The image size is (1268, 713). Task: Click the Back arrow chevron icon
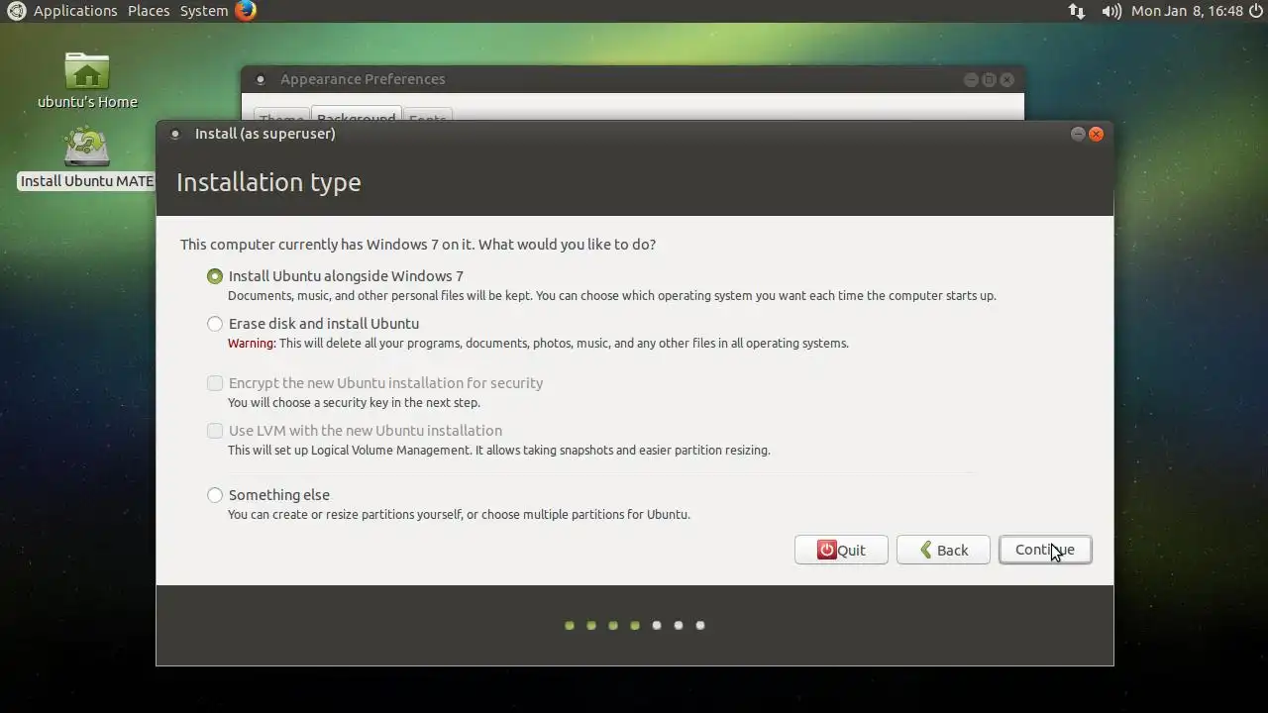(x=926, y=550)
